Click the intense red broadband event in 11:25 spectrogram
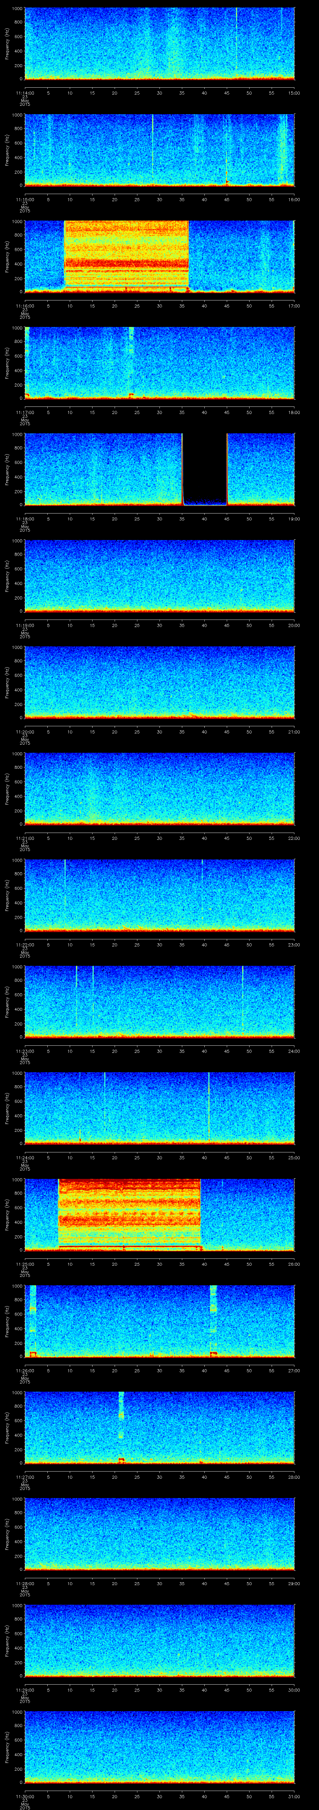The width and height of the screenshot is (319, 1810). click(129, 1214)
